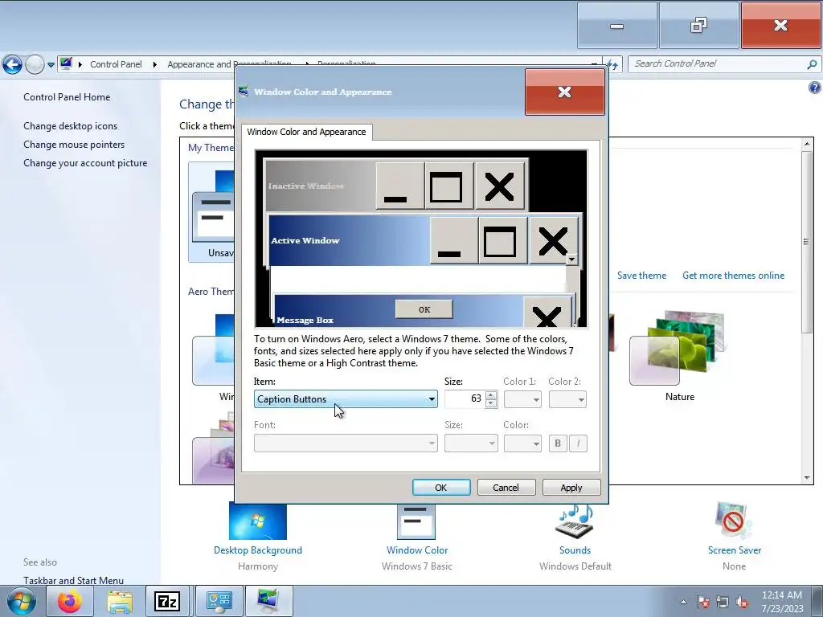Click the address bar refresh icon
The height and width of the screenshot is (617, 823).
(612, 64)
